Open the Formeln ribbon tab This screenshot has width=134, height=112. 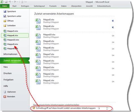53,6
